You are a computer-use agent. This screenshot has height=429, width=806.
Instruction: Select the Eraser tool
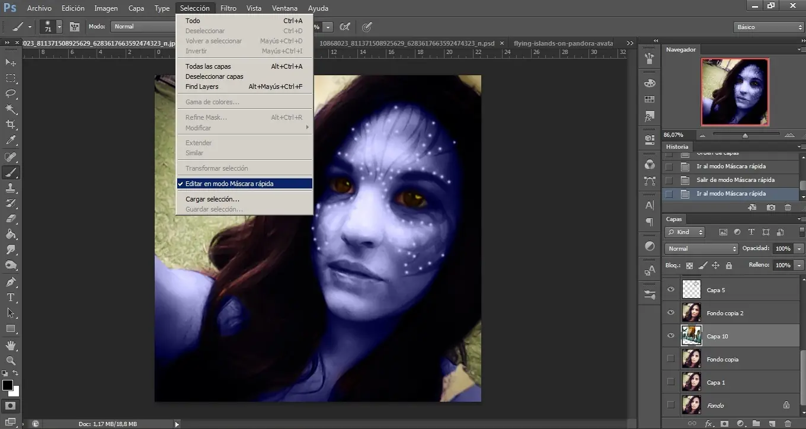click(11, 219)
